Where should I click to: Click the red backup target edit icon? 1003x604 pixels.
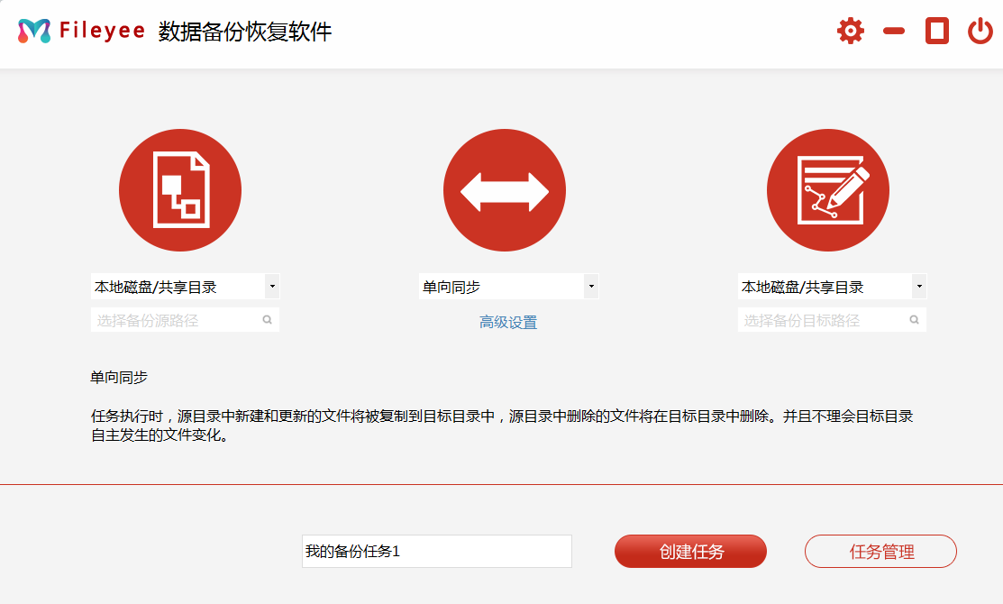click(827, 189)
